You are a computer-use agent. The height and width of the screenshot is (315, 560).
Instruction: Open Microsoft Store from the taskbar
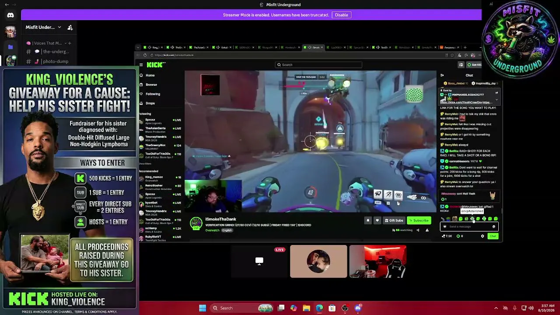[332, 308]
